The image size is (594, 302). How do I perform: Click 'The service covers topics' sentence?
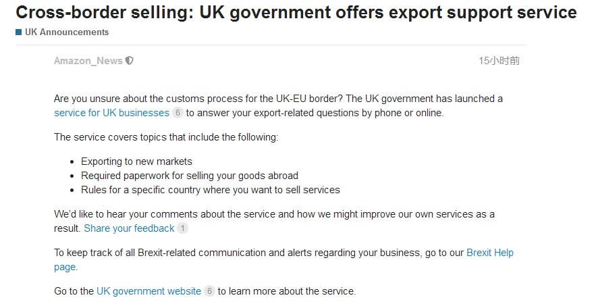coord(165,137)
